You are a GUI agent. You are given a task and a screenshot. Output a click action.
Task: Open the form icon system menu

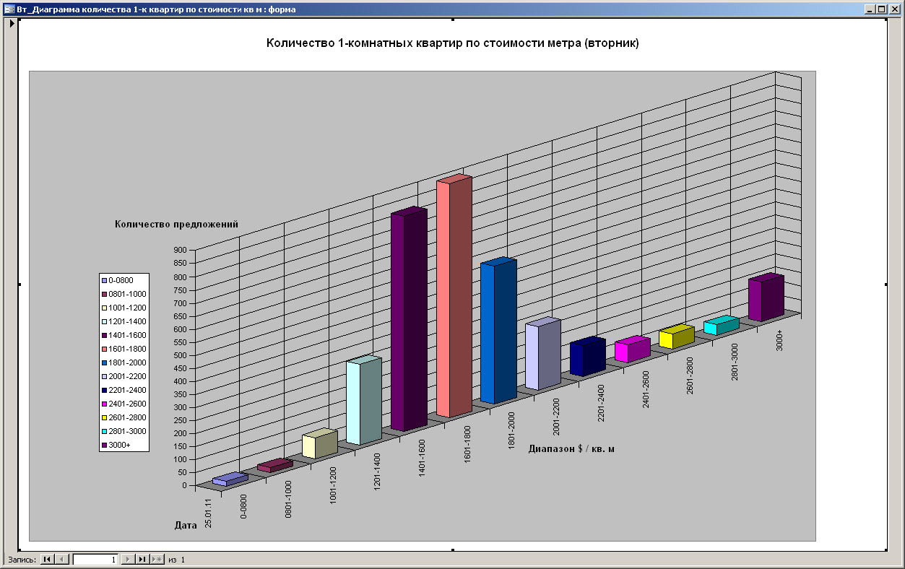click(x=9, y=9)
